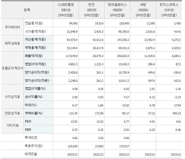This screenshot has width=185, height=159.
Task: Click the 한진 002320 column header
Action: [92, 10]
